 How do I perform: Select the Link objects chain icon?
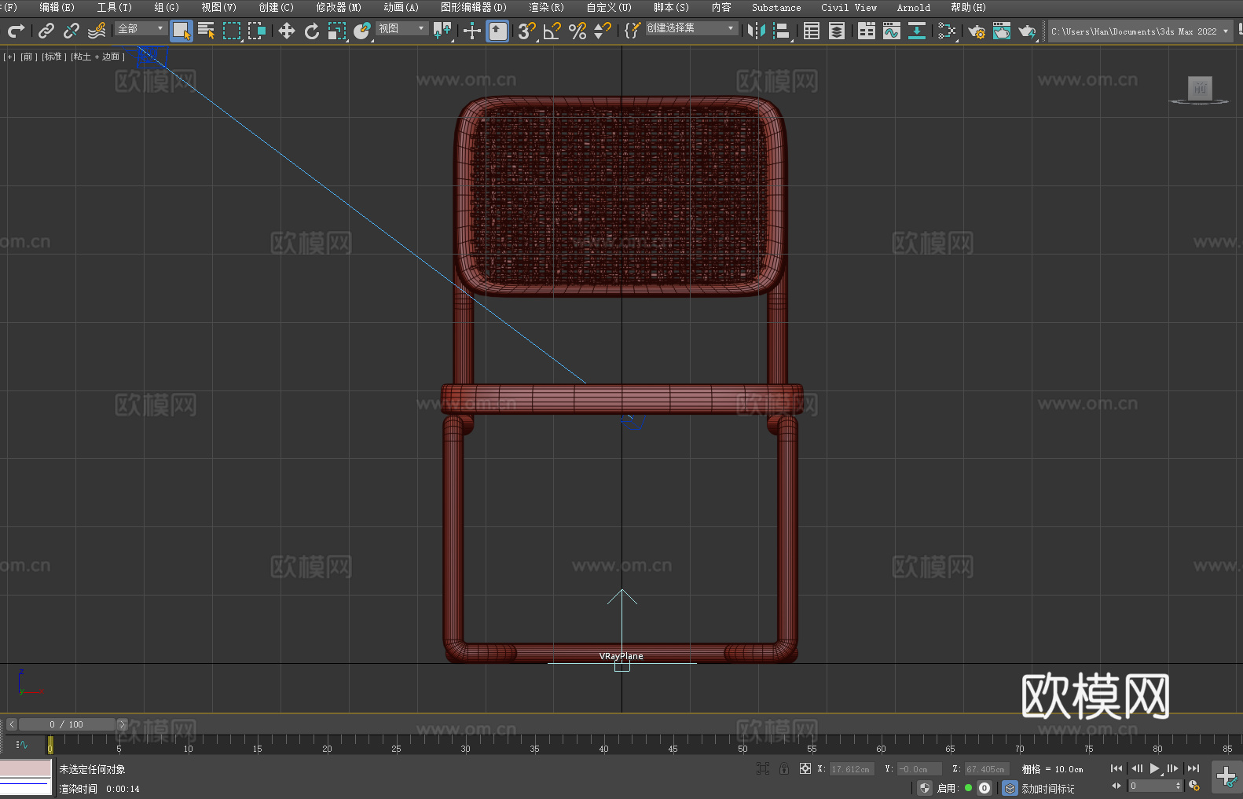coord(46,31)
